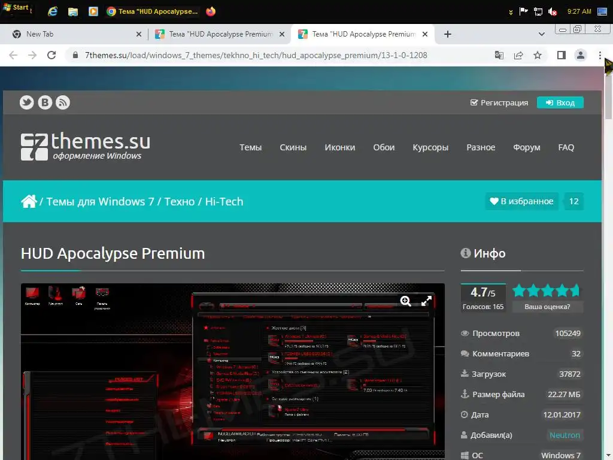Open the FAQ page
The width and height of the screenshot is (613, 460).
click(566, 147)
